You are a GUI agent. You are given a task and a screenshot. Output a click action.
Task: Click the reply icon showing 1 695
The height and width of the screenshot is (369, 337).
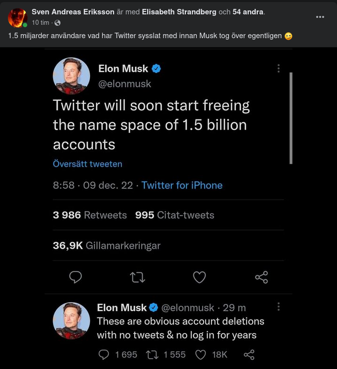tap(104, 354)
